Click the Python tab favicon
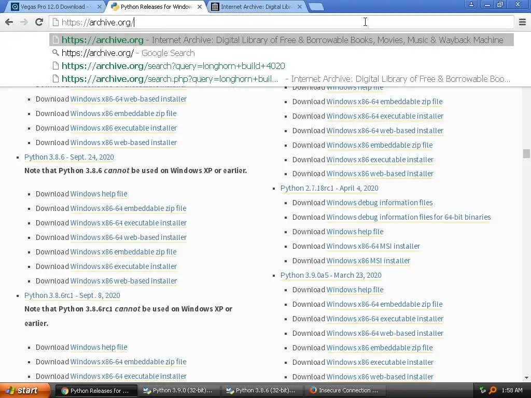531x398 pixels. (x=115, y=7)
